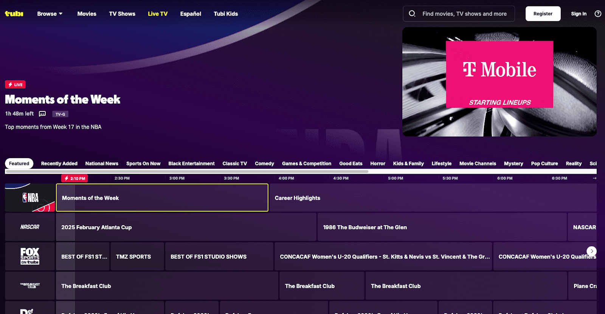Open the help question mark icon
This screenshot has width=605, height=314.
click(598, 14)
